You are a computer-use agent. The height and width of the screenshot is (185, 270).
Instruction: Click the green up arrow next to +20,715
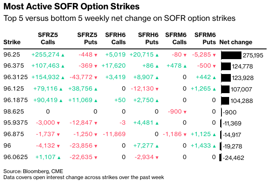pos(157,55)
